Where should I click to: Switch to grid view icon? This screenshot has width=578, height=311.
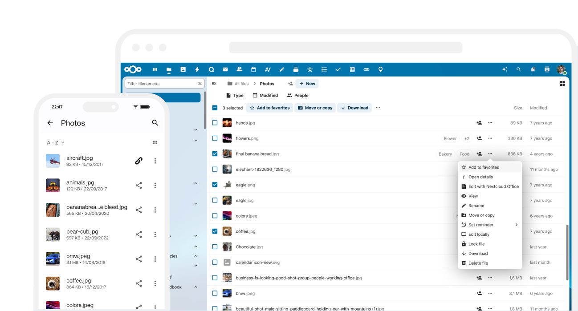point(562,84)
